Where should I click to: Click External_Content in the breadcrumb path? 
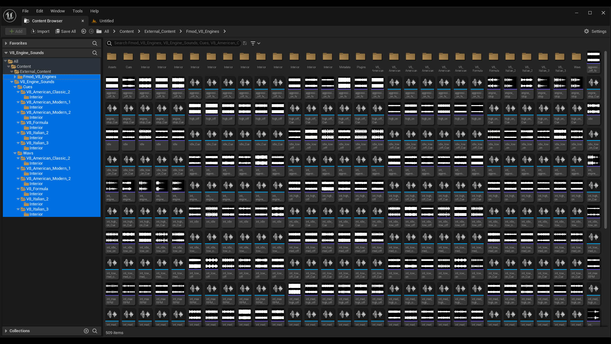160,31
